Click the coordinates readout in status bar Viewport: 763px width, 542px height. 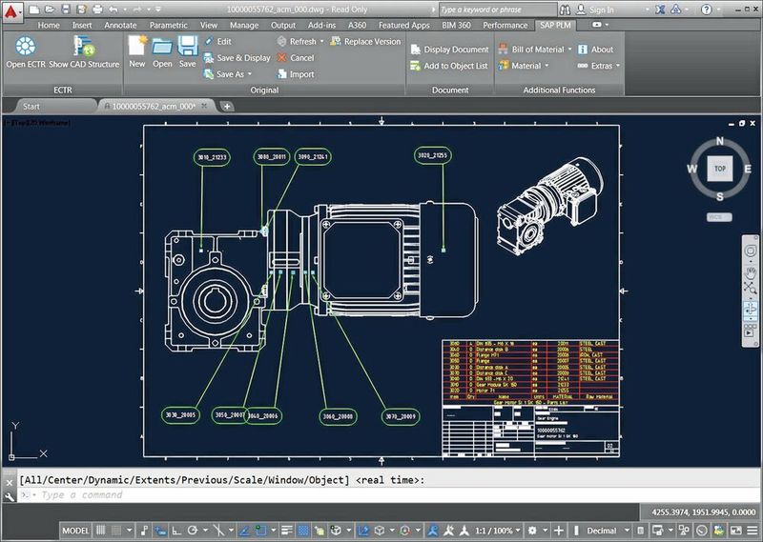click(704, 512)
